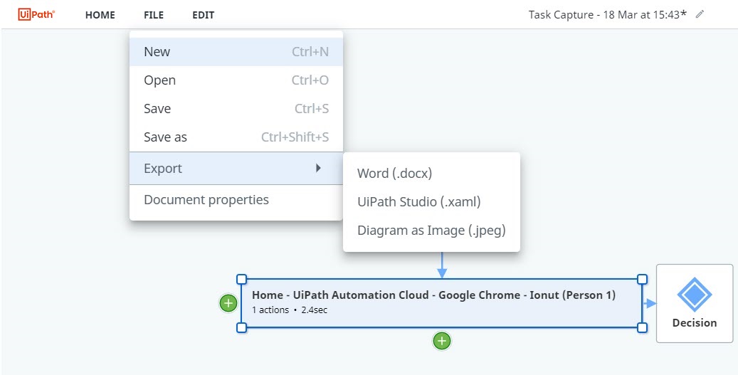
Task: Click bottom-right resize handle of selected node
Action: pos(642,327)
